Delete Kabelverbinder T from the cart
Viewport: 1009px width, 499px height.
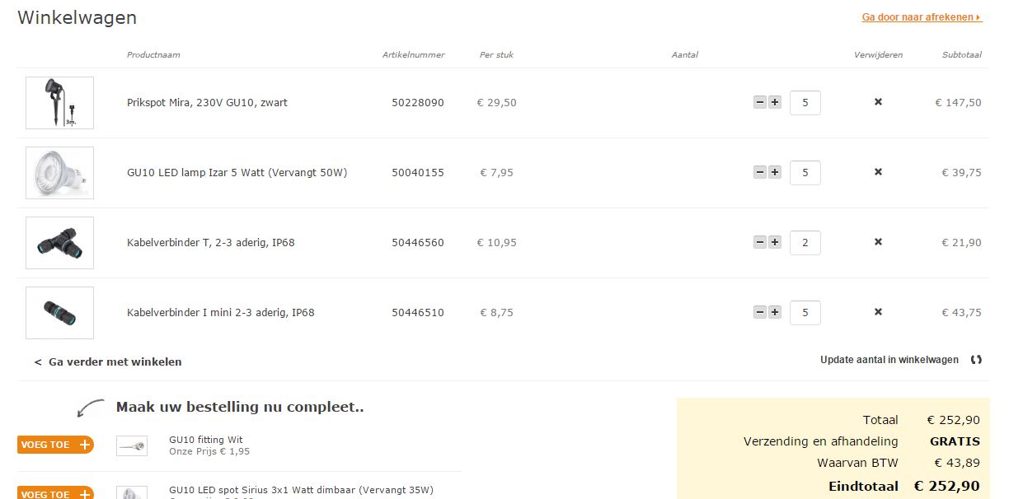(x=878, y=242)
